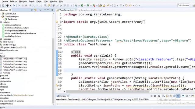
Task: Click the Resume debug toolbar icon
Action: [19, 5]
